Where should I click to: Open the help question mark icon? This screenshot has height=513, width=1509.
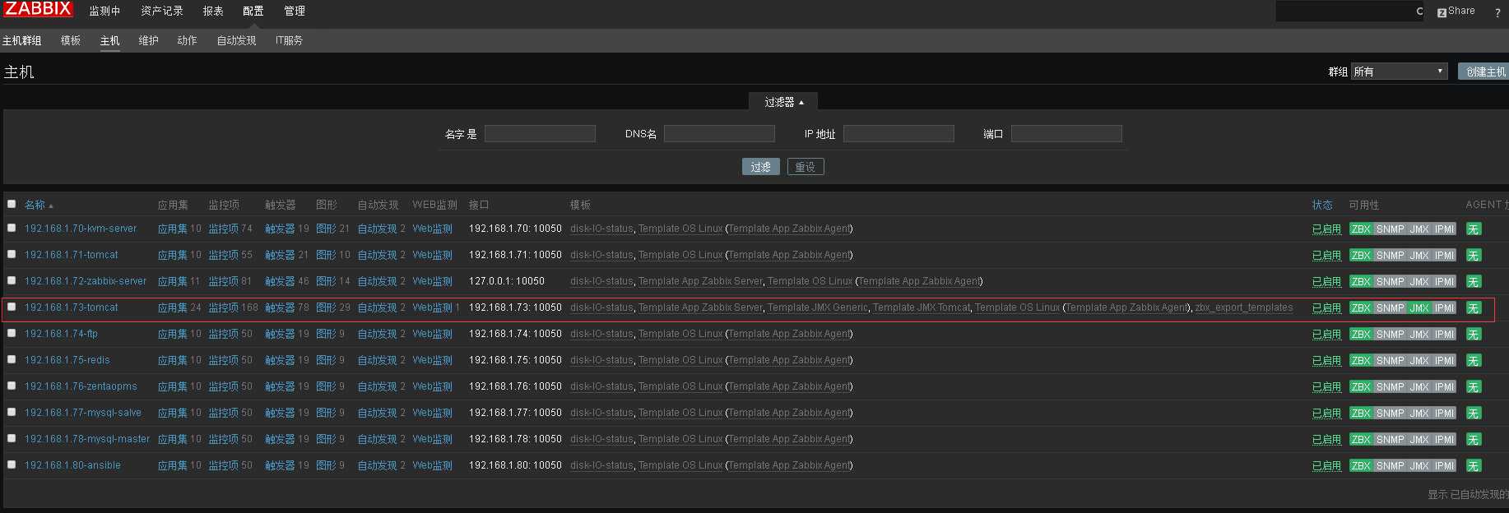[x=1497, y=12]
